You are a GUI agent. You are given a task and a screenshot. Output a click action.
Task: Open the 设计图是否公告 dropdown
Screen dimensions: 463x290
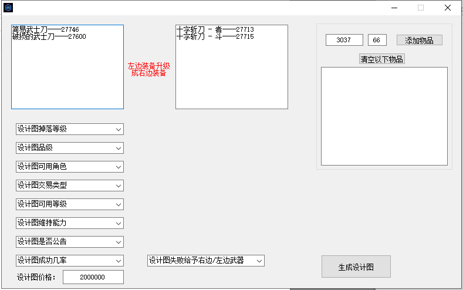69,242
